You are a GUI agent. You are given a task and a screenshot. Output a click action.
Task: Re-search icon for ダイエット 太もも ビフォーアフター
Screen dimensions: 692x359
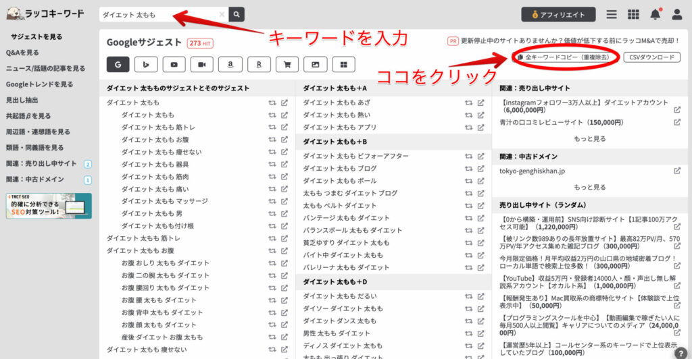pyautogui.click(x=468, y=157)
